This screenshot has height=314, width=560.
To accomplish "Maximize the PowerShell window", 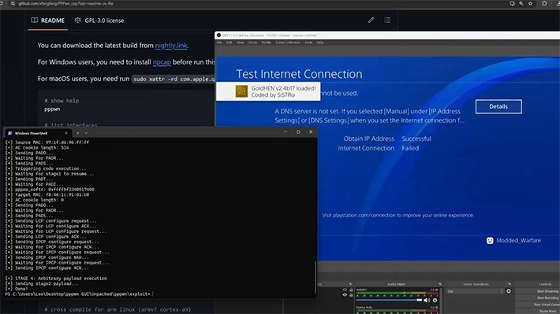I will point(298,132).
